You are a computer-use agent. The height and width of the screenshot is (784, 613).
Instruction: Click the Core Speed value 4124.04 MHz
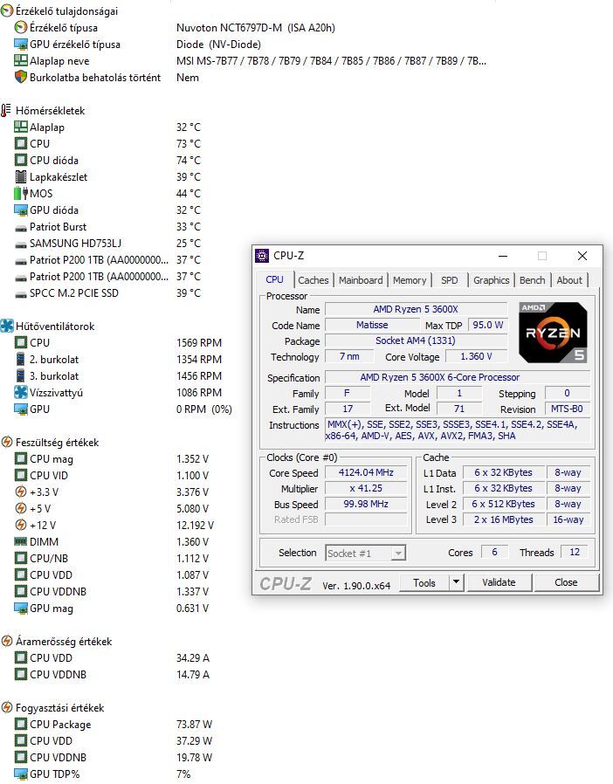click(366, 472)
